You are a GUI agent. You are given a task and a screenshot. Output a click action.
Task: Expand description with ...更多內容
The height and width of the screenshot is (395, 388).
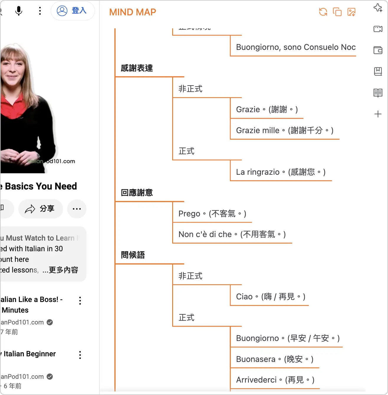60,270
